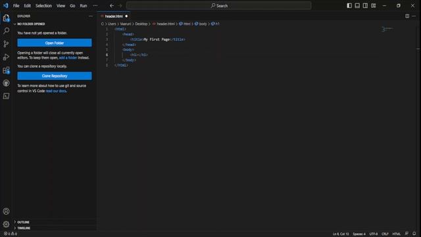Expand the Outline section
Viewport: 421px width, 237px height.
23,223
